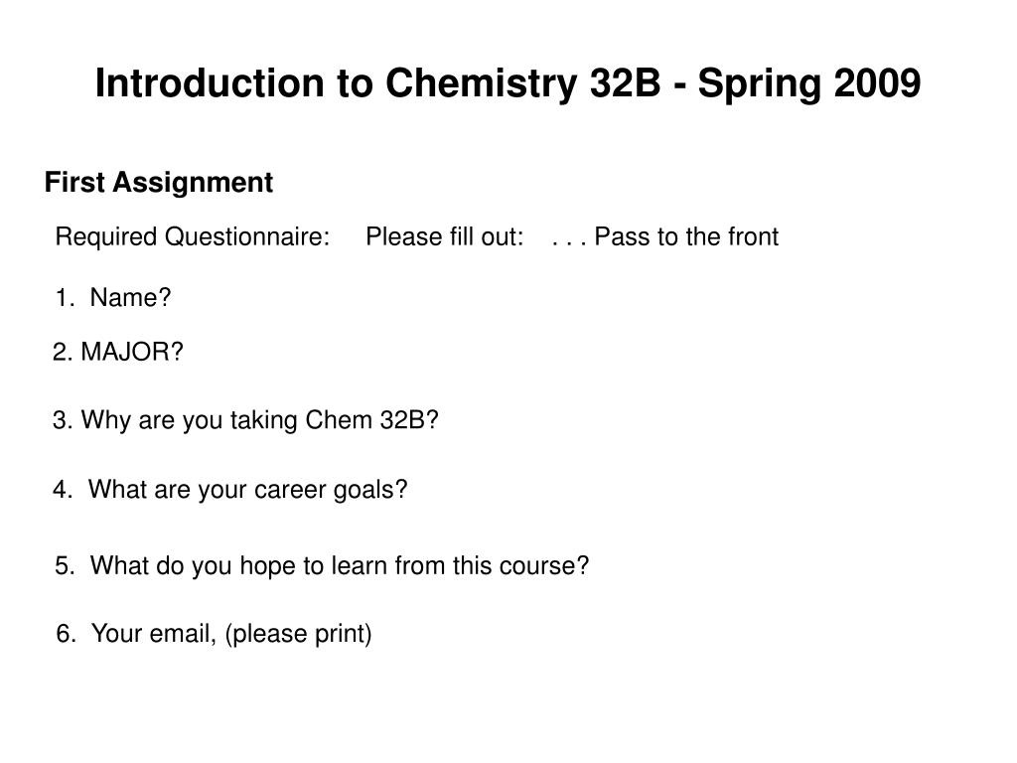The width and height of the screenshot is (1017, 763).
Task: Click the number "3." list marker
Action: coord(64,420)
